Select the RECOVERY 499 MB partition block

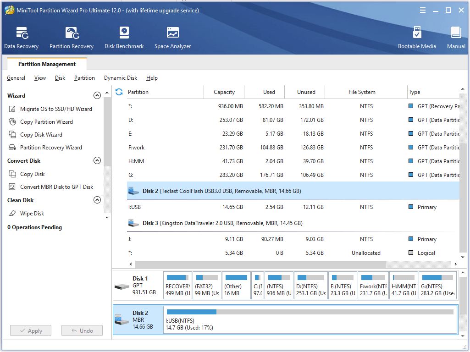(178, 285)
